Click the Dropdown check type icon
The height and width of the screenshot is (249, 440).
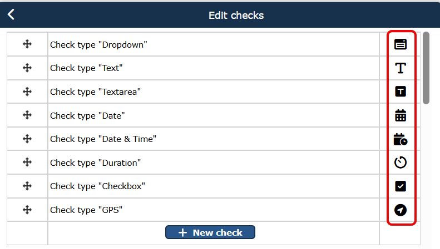(401, 44)
